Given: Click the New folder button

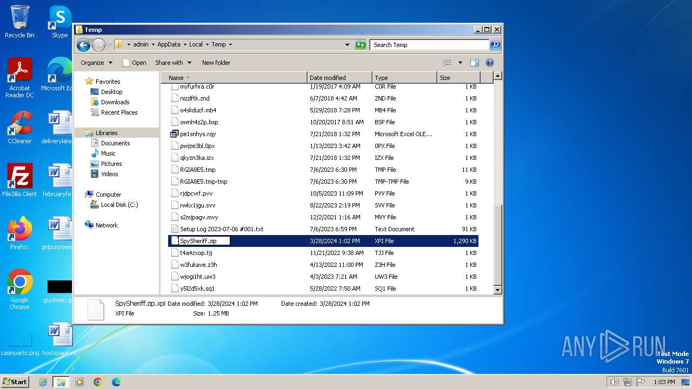Looking at the screenshot, I should tap(216, 63).
